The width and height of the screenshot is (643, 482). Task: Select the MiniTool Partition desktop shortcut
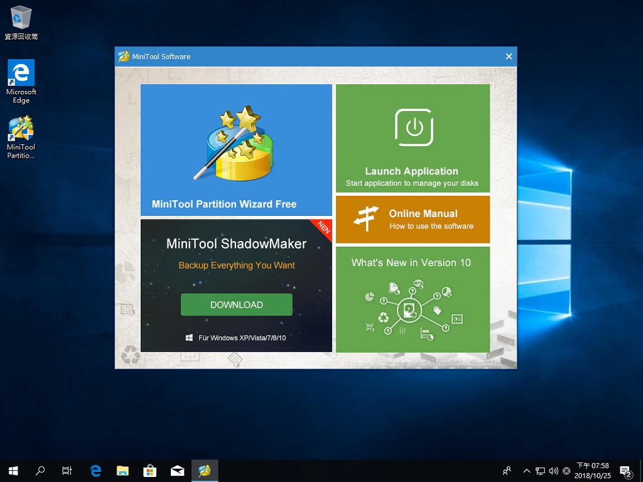click(x=21, y=137)
